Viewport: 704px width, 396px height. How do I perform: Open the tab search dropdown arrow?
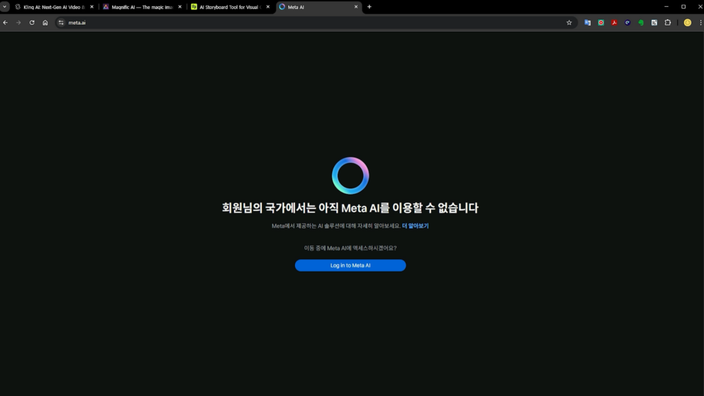5,7
